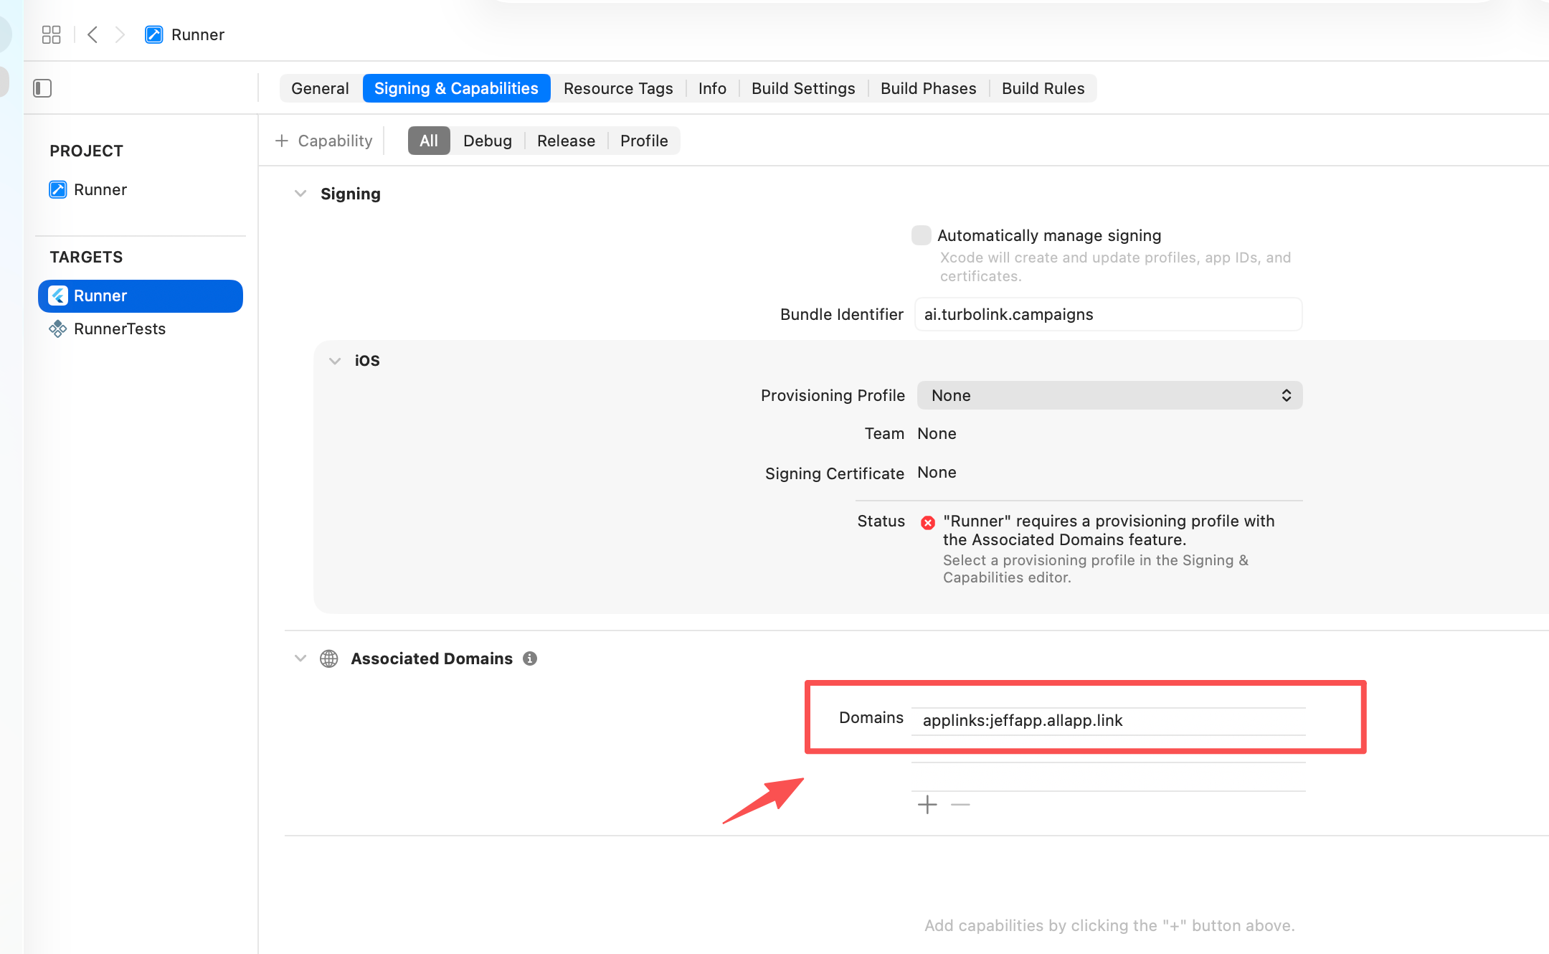1549x954 pixels.
Task: Go back with the left chevron
Action: point(93,34)
